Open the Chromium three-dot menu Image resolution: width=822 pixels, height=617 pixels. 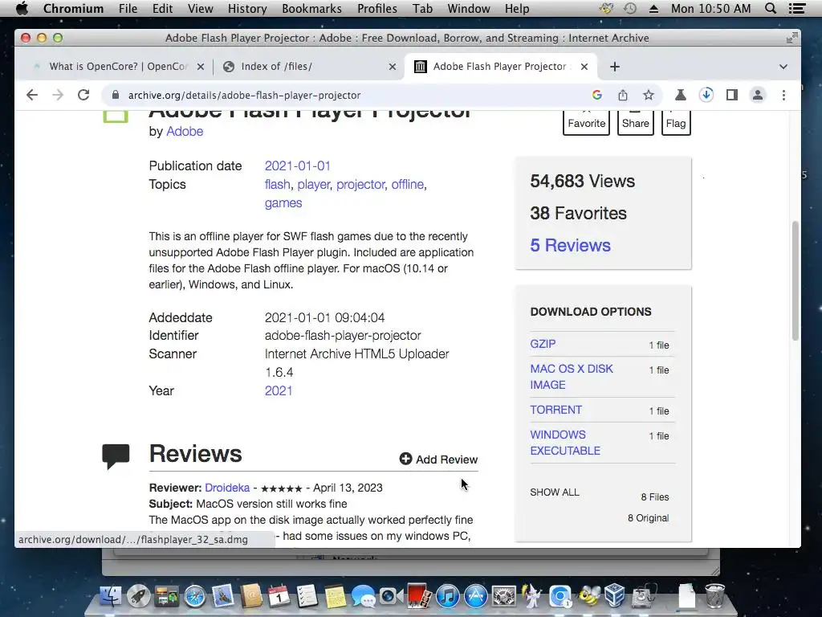(x=783, y=95)
